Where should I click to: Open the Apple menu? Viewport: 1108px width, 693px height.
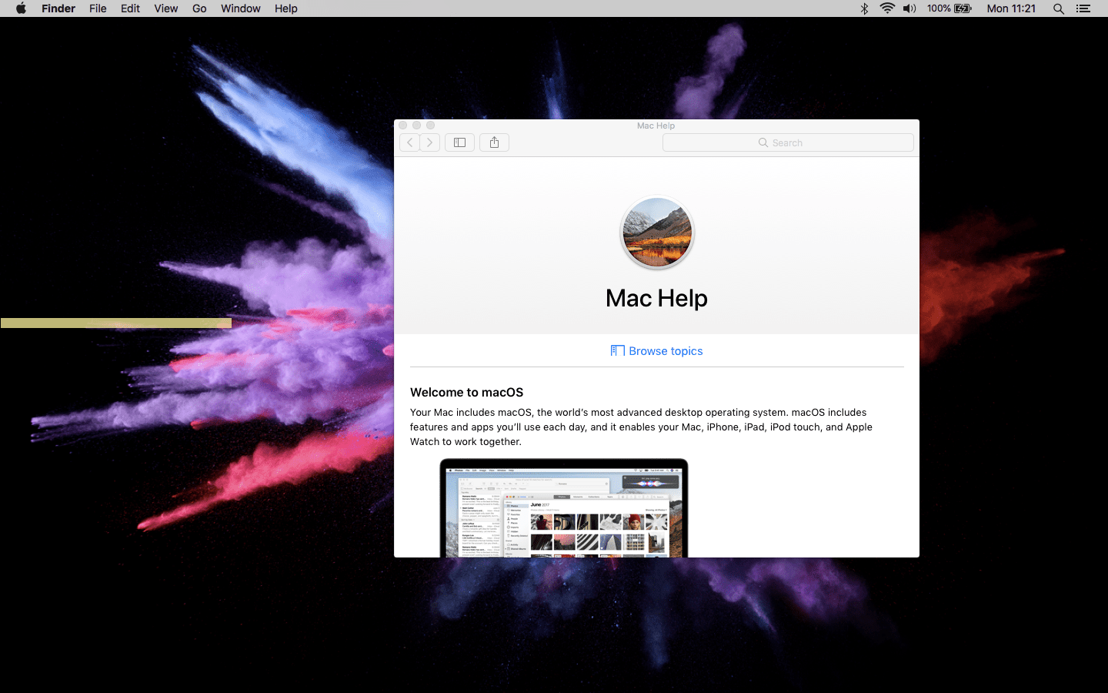pos(21,8)
